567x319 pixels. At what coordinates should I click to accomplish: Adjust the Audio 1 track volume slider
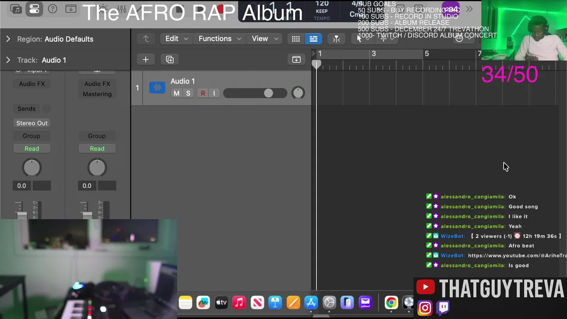pos(255,93)
